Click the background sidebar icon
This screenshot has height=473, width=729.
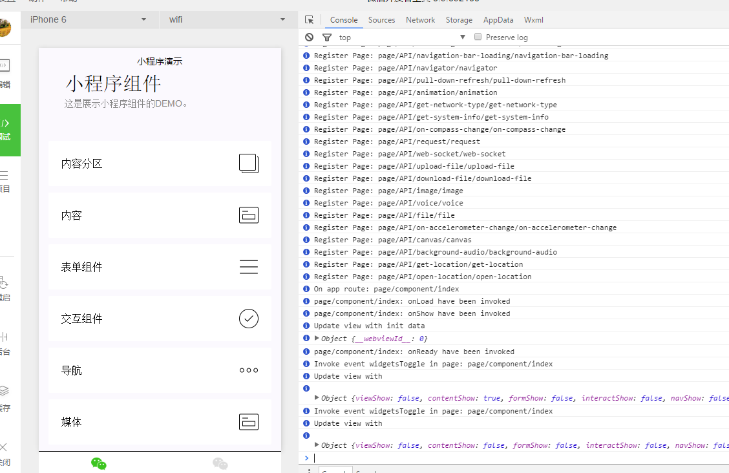tap(4, 337)
